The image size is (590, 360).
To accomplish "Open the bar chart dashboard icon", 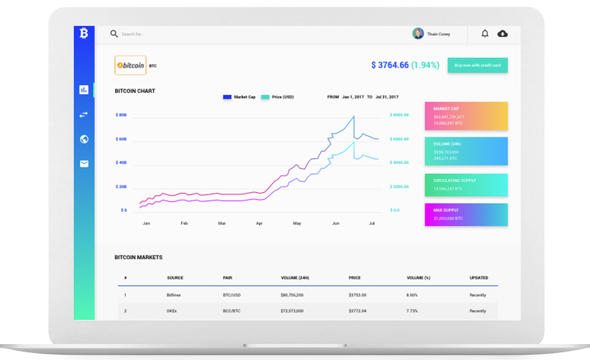I will tap(84, 90).
